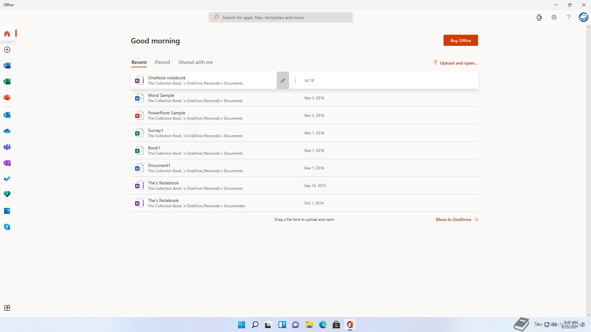Open Outlook from the sidebar
Image resolution: width=591 pixels, height=332 pixels.
[7, 115]
